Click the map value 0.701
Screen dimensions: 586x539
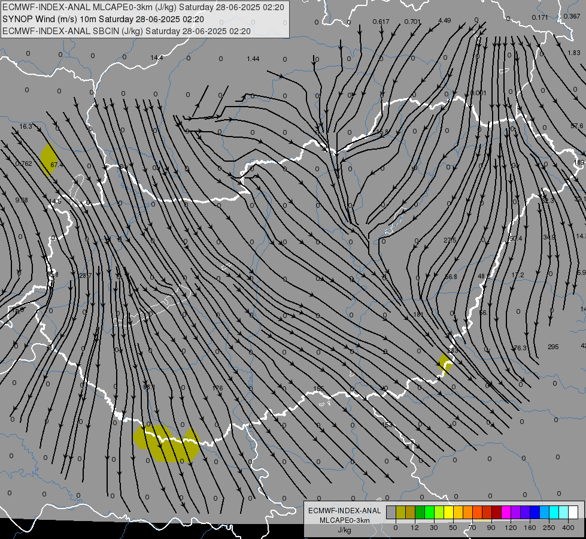412,22
